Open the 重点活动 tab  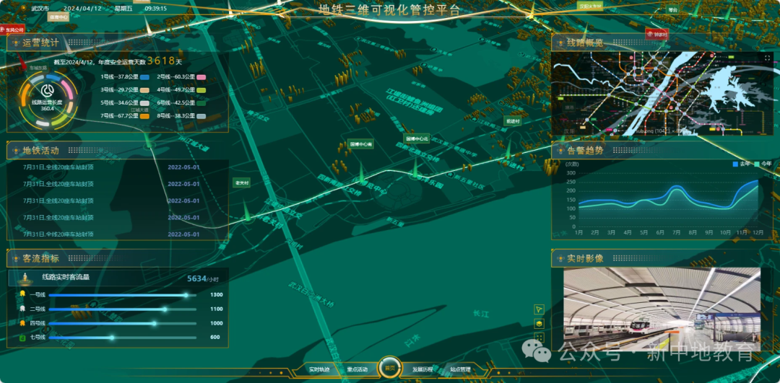tap(357, 369)
